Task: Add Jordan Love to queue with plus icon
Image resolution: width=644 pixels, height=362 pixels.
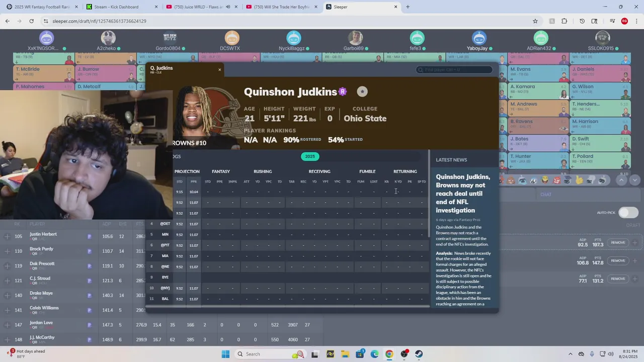Action: (7, 325)
